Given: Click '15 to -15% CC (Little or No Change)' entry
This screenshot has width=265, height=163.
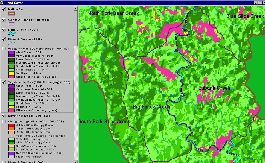Looking at the screenshot, I should tap(40, 136).
